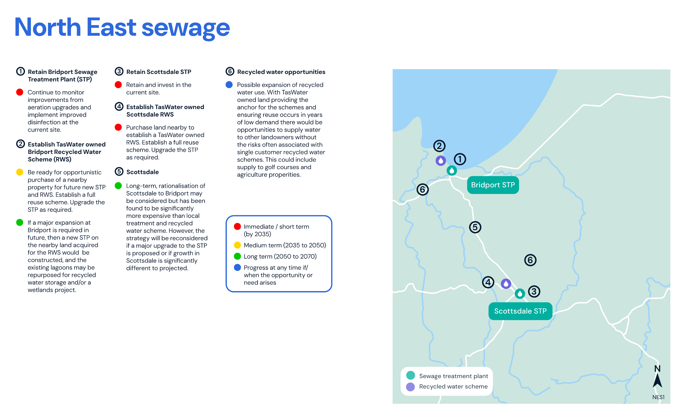The width and height of the screenshot is (681, 414).
Task: Click the Recycled water opportunities heading
Action: [281, 72]
